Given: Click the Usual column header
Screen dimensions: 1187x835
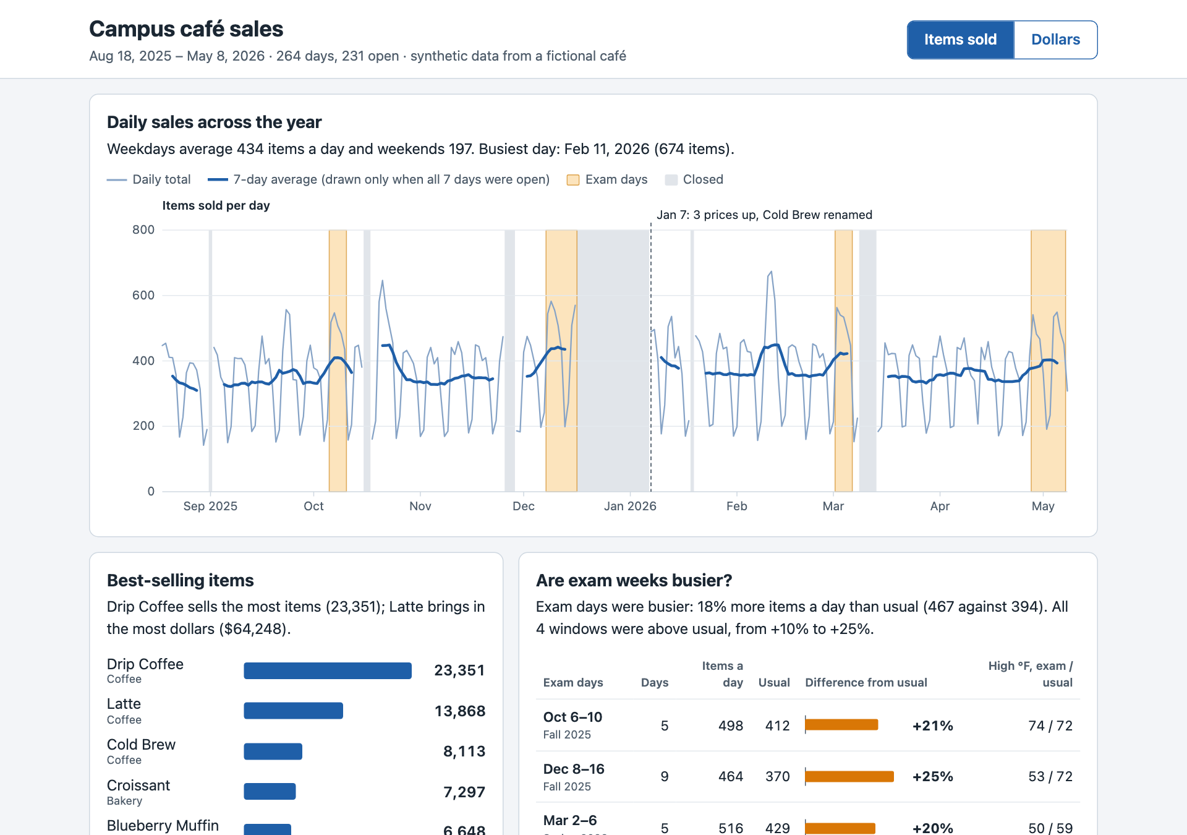Looking at the screenshot, I should point(774,683).
